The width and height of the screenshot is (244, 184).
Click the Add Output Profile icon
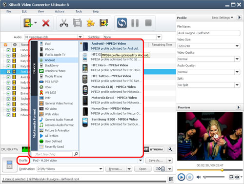point(104,23)
